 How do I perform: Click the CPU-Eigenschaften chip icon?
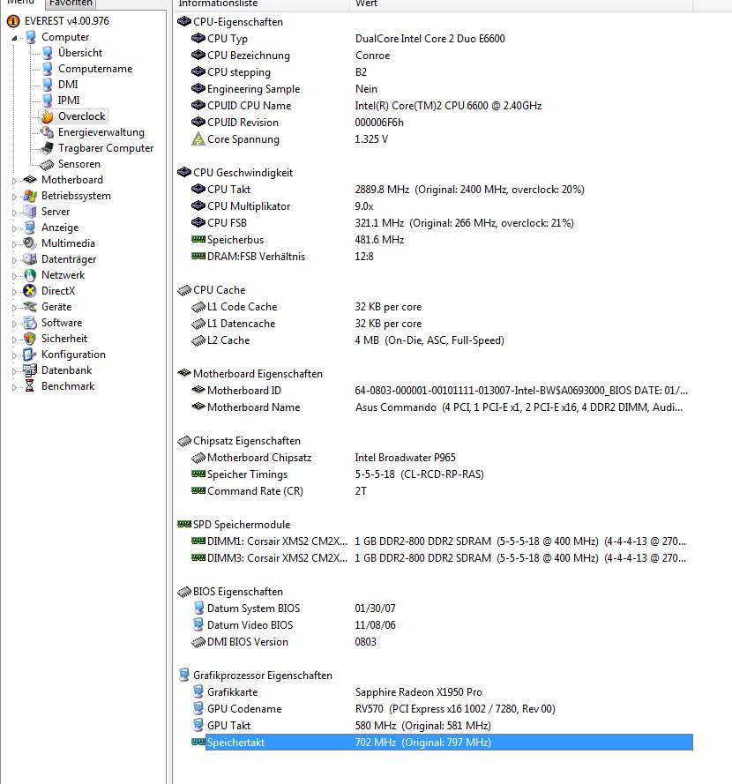click(x=184, y=22)
